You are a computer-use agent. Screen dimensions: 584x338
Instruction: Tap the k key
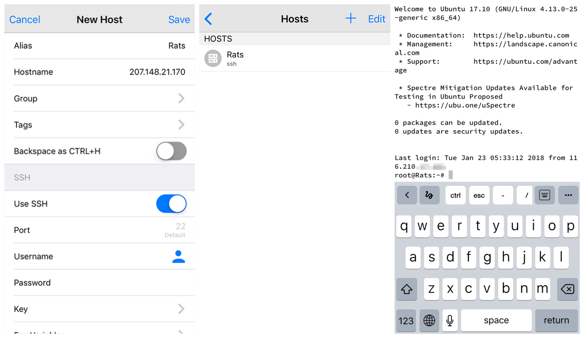[x=542, y=258]
